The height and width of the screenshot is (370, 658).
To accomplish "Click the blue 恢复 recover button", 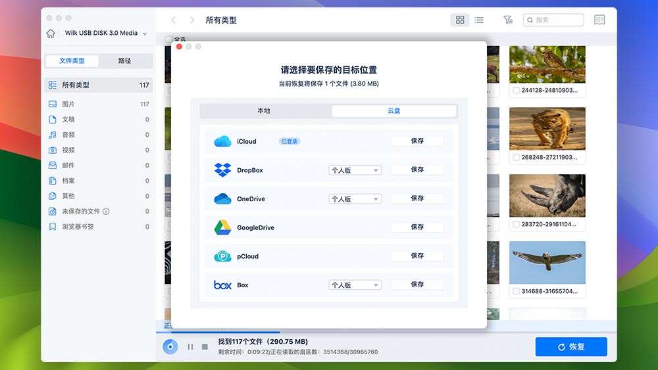I will [571, 346].
